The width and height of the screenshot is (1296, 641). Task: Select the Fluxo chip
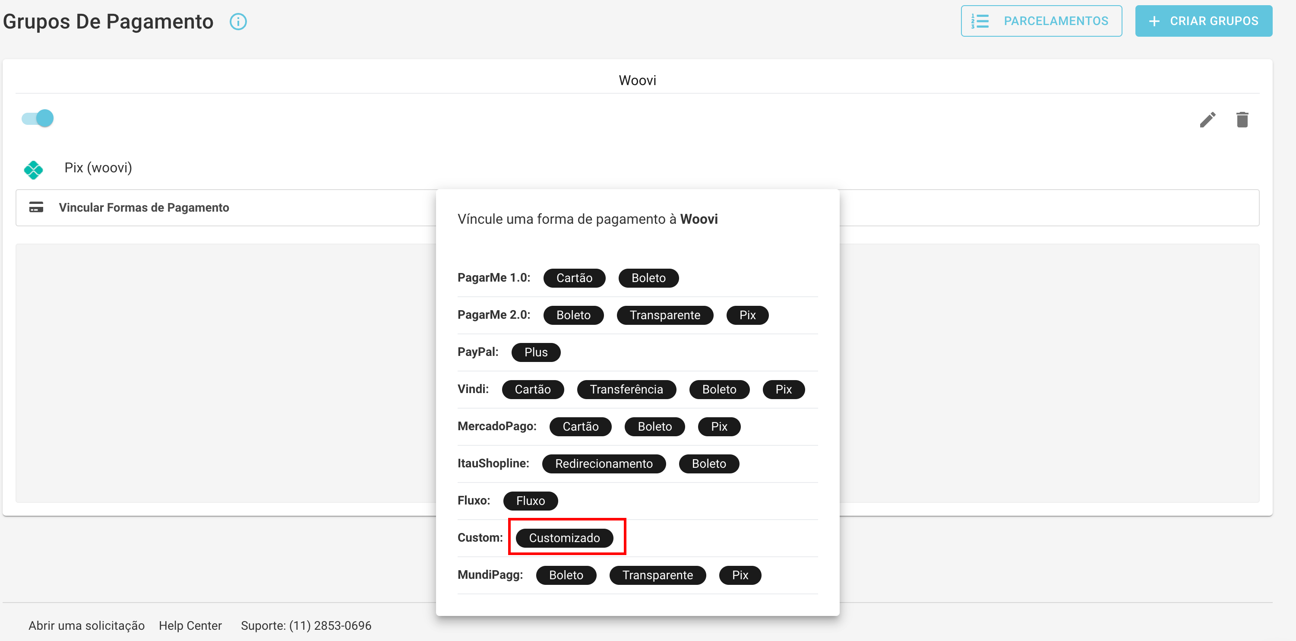(x=530, y=501)
